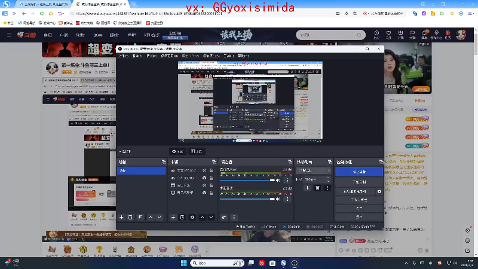Remove selected scene with Scenes panel trash icon
This screenshot has height=269, width=478.
(130, 217)
